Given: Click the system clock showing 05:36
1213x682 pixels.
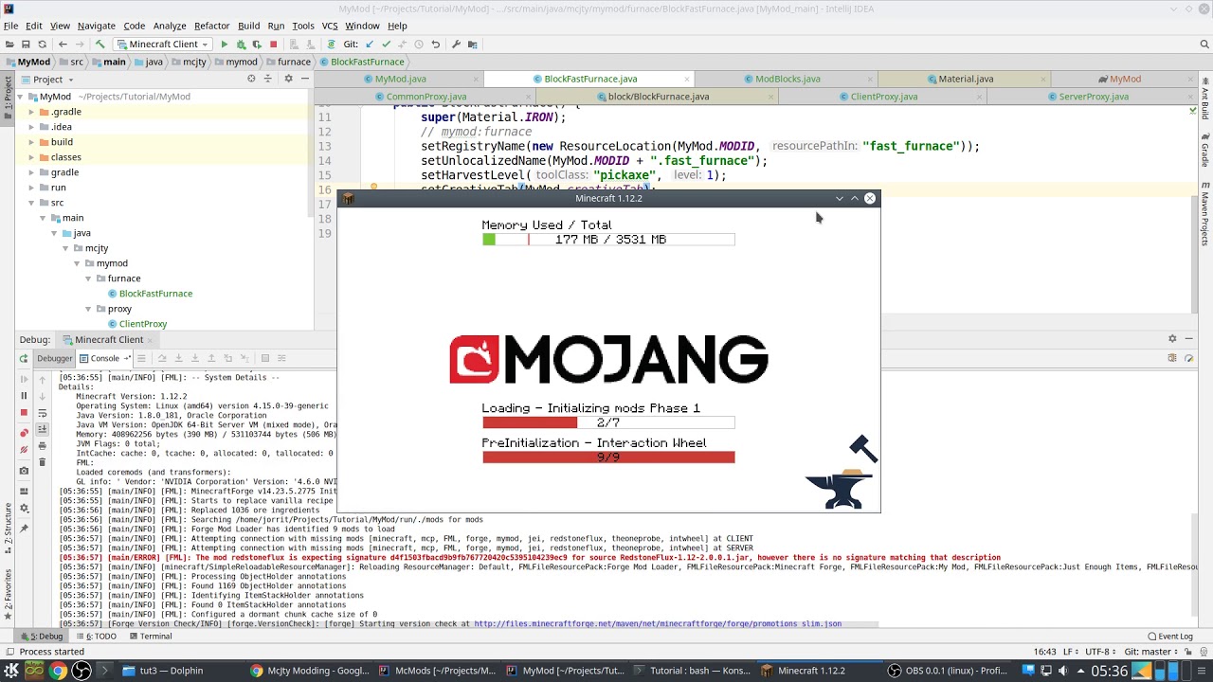Looking at the screenshot, I should [1110, 671].
